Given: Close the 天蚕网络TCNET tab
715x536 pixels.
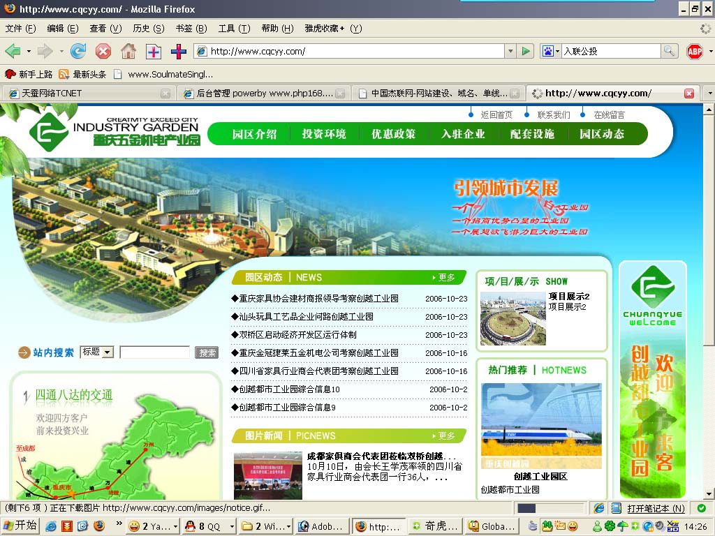Looking at the screenshot, I should [165, 94].
